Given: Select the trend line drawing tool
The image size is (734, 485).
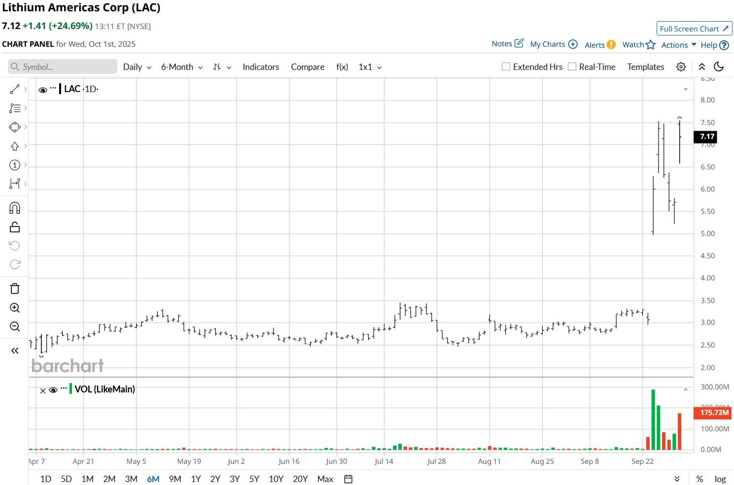Looking at the screenshot, I should coord(15,89).
